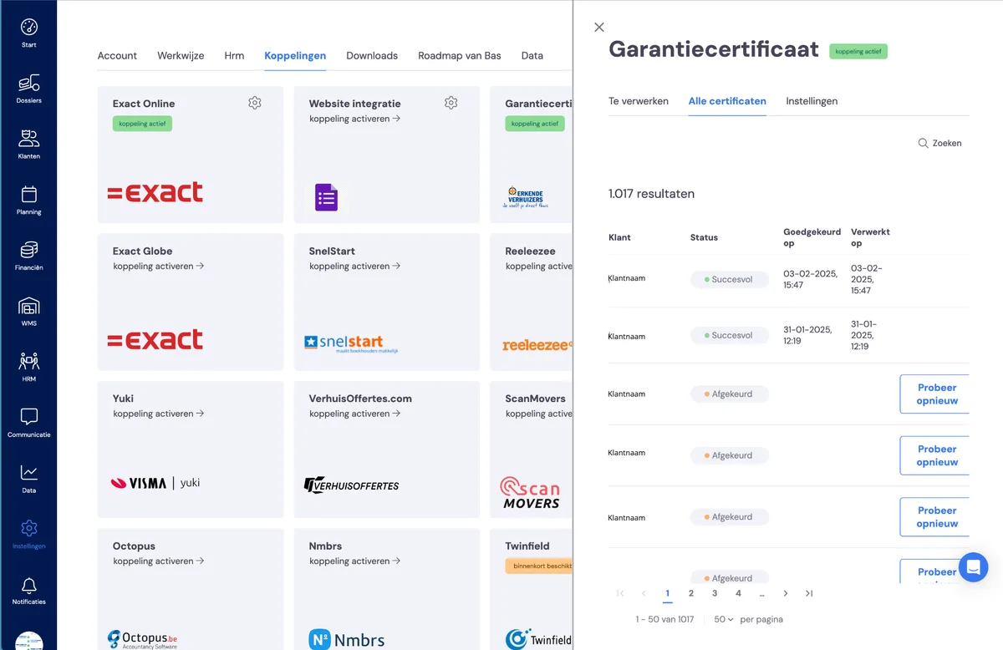Select current page 1
The width and height of the screenshot is (1003, 650).
coord(667,593)
